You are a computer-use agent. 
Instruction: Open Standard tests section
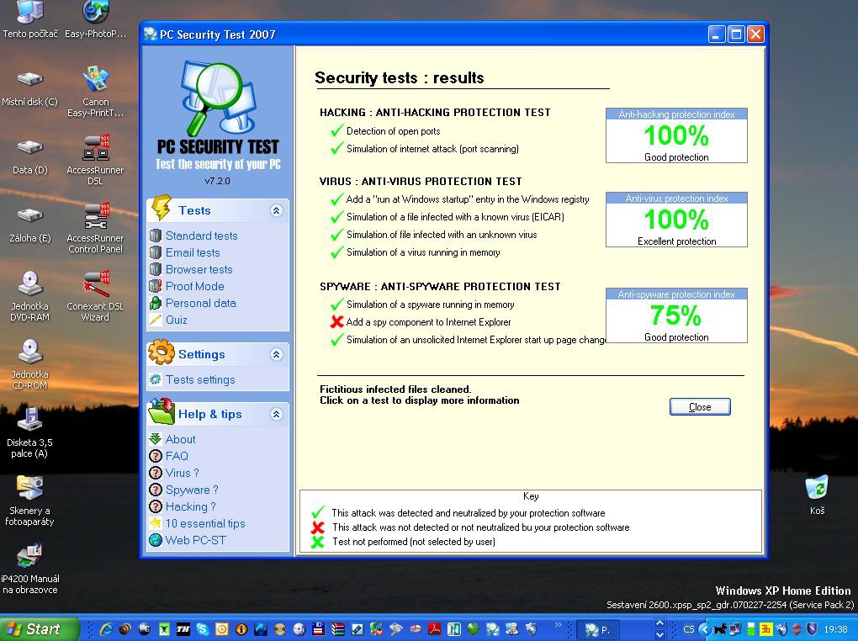(201, 236)
